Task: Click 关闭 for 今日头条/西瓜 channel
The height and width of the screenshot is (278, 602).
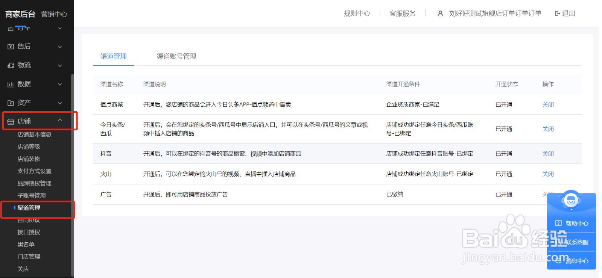Action: pyautogui.click(x=548, y=129)
